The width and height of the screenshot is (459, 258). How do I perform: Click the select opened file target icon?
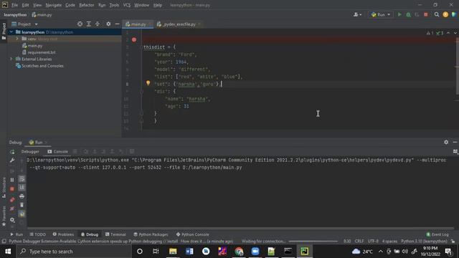pyautogui.click(x=80, y=24)
